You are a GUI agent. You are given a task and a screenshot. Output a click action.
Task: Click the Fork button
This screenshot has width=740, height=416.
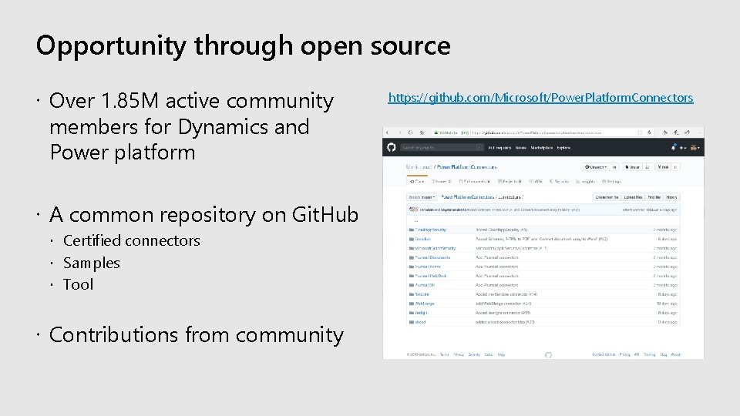663,167
